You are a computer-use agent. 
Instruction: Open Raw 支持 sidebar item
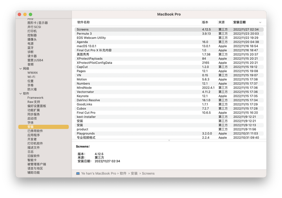point(34,102)
